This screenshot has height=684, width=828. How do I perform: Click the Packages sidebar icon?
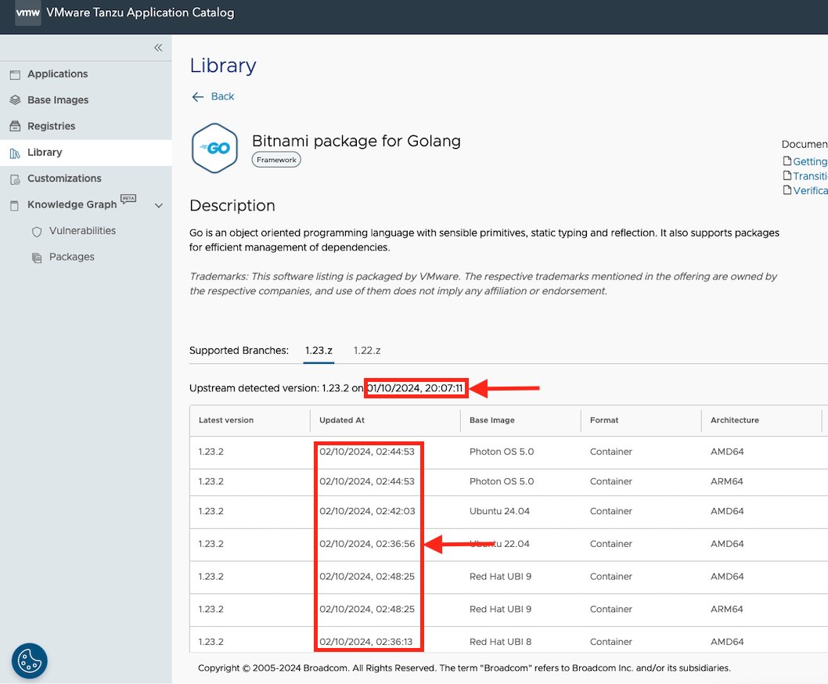pyautogui.click(x=37, y=257)
